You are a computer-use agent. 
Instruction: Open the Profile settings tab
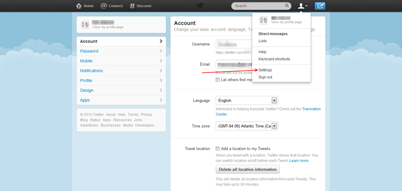pyautogui.click(x=121, y=81)
